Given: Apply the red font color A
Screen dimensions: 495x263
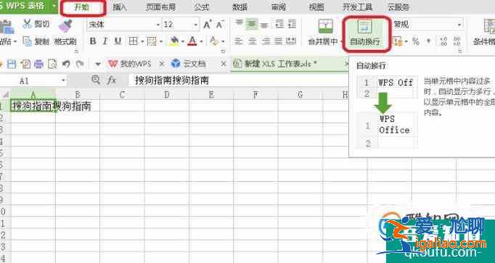Looking at the screenshot, I should 192,41.
